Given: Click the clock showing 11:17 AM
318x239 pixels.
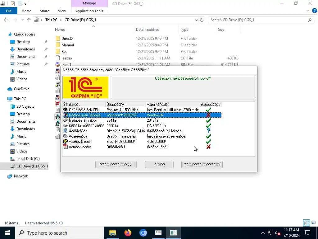Looking at the screenshot, I should coord(291,230).
